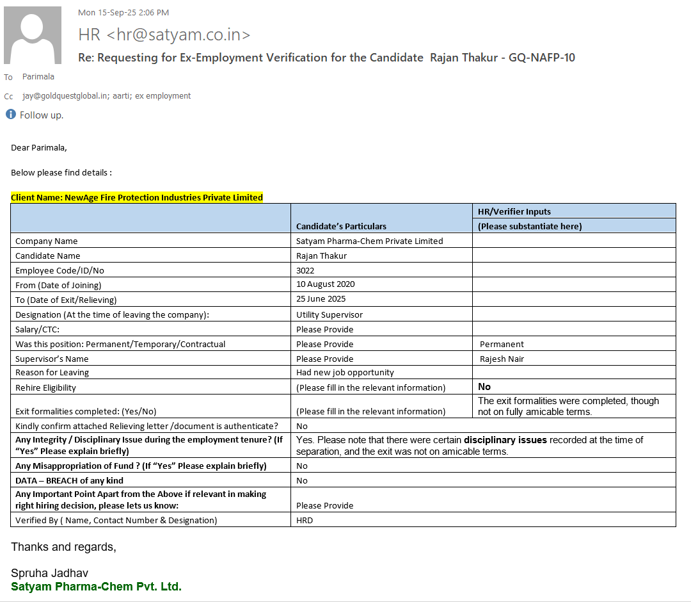The width and height of the screenshot is (691, 602).
Task: Click sender name HR <hr@satyam.co.in>
Action: [x=164, y=35]
